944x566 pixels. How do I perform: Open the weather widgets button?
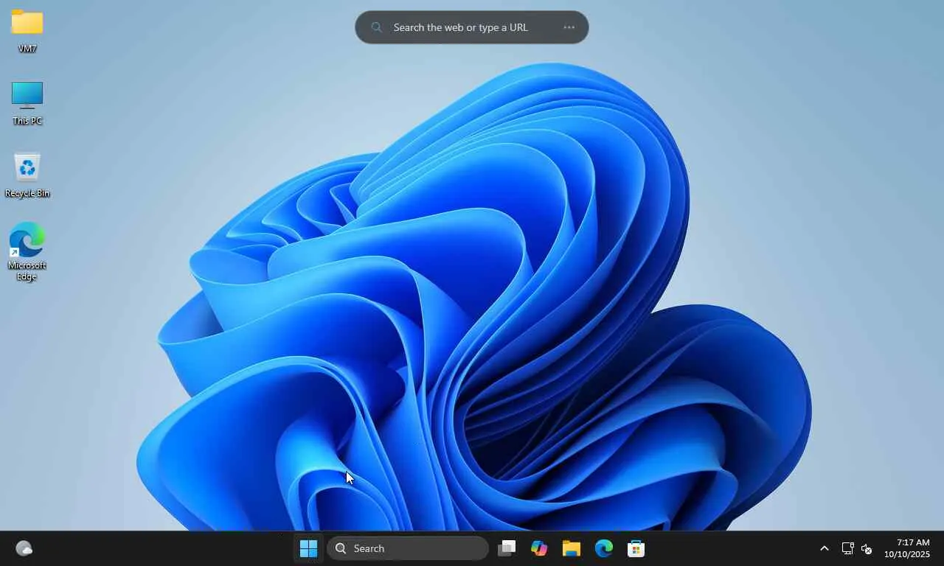[x=24, y=548]
